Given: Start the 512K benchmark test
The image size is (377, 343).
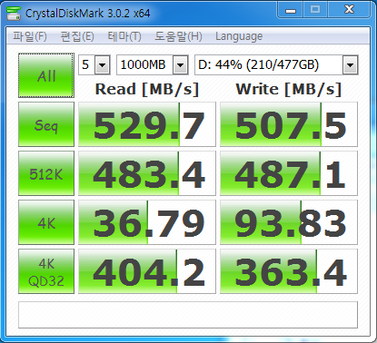Looking at the screenshot, I should [46, 173].
